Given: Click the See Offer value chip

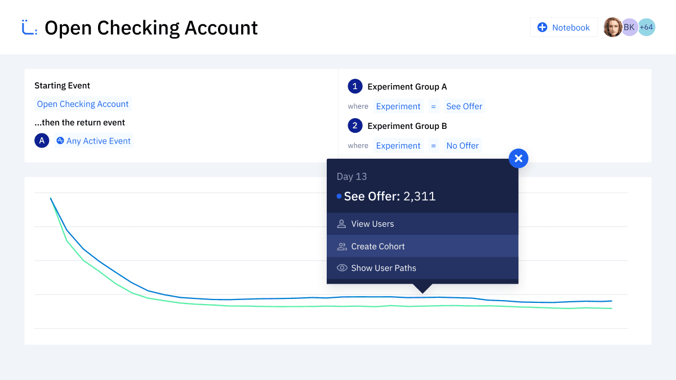Looking at the screenshot, I should pyautogui.click(x=464, y=106).
